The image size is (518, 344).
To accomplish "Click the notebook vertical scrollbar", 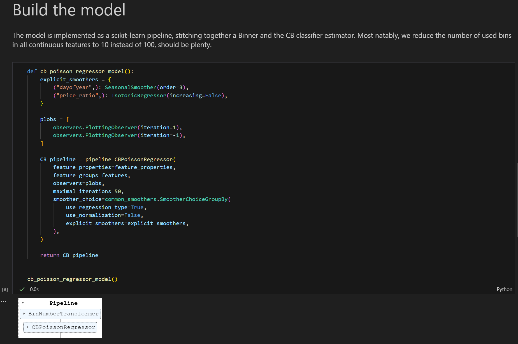I will [x=517, y=200].
